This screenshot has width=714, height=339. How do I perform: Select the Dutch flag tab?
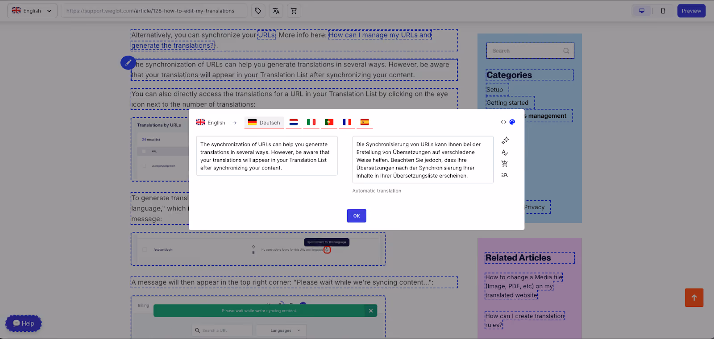point(294,122)
